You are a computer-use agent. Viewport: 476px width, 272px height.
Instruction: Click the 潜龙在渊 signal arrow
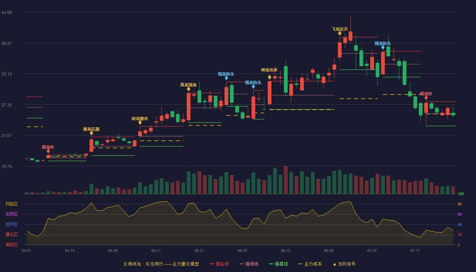[91, 133]
